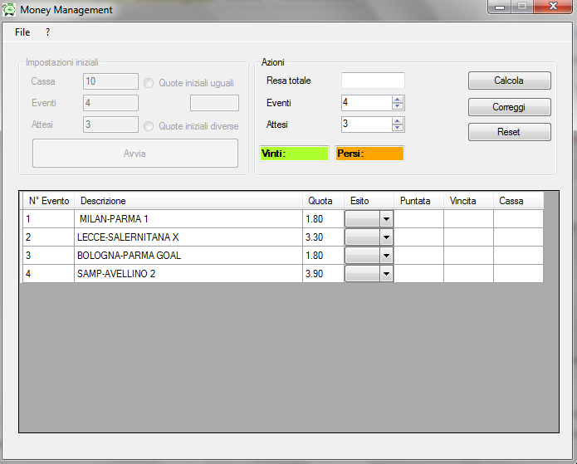Expand the Esito dropdown for BOLOGNA-PARMA GOAL
Image resolution: width=577 pixels, height=464 pixels.
coord(386,256)
